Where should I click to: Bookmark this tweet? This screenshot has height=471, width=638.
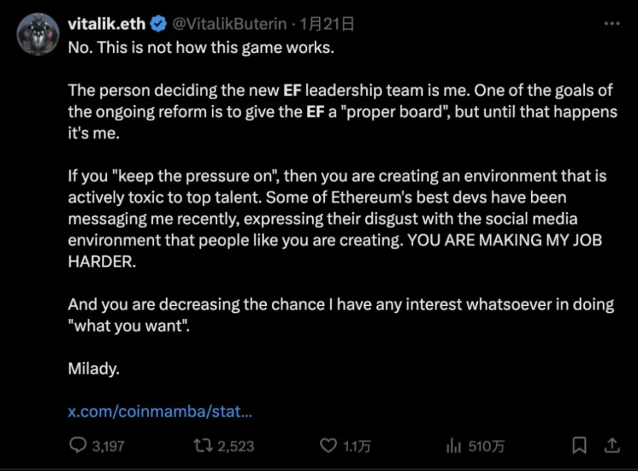(580, 445)
